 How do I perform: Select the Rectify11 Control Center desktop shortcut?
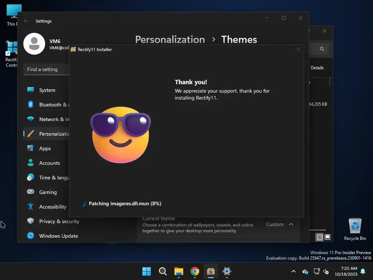pyautogui.click(x=11, y=54)
